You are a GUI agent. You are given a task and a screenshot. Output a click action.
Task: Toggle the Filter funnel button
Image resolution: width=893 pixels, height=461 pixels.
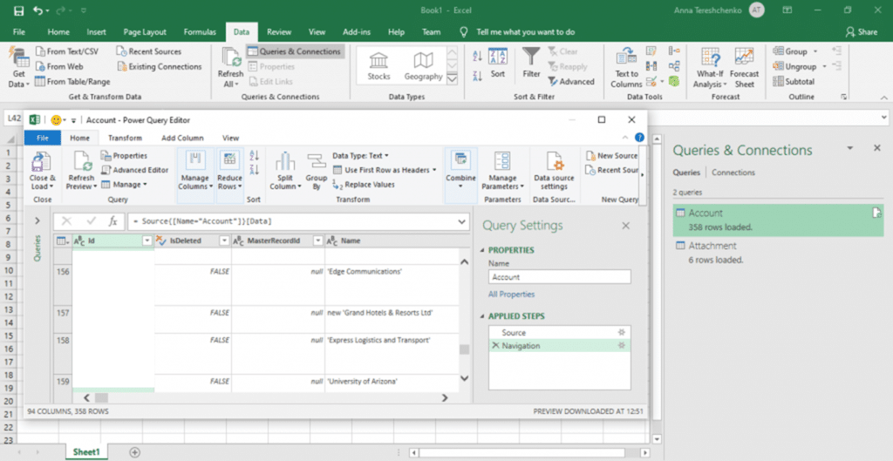(x=531, y=63)
